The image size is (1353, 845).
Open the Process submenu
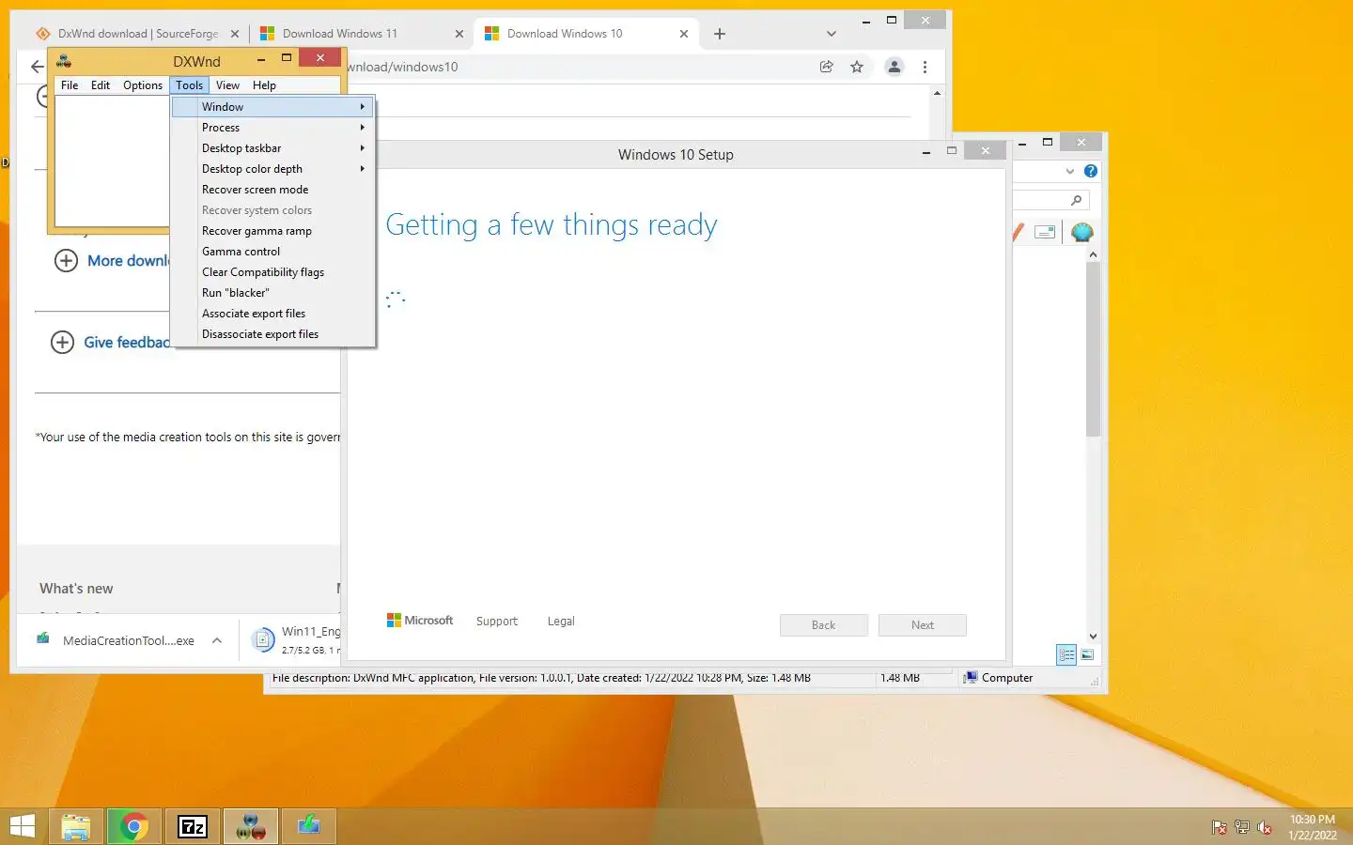272,128
